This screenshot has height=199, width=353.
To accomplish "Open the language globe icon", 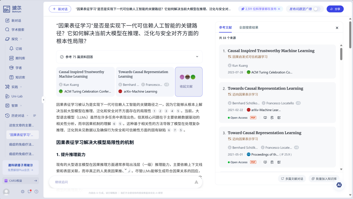I will click(x=23, y=192).
